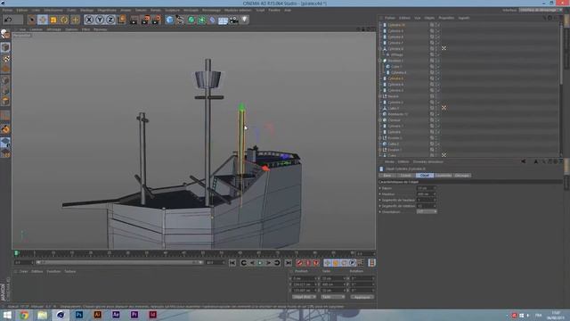Click Créer in the material manager

coord(23,271)
